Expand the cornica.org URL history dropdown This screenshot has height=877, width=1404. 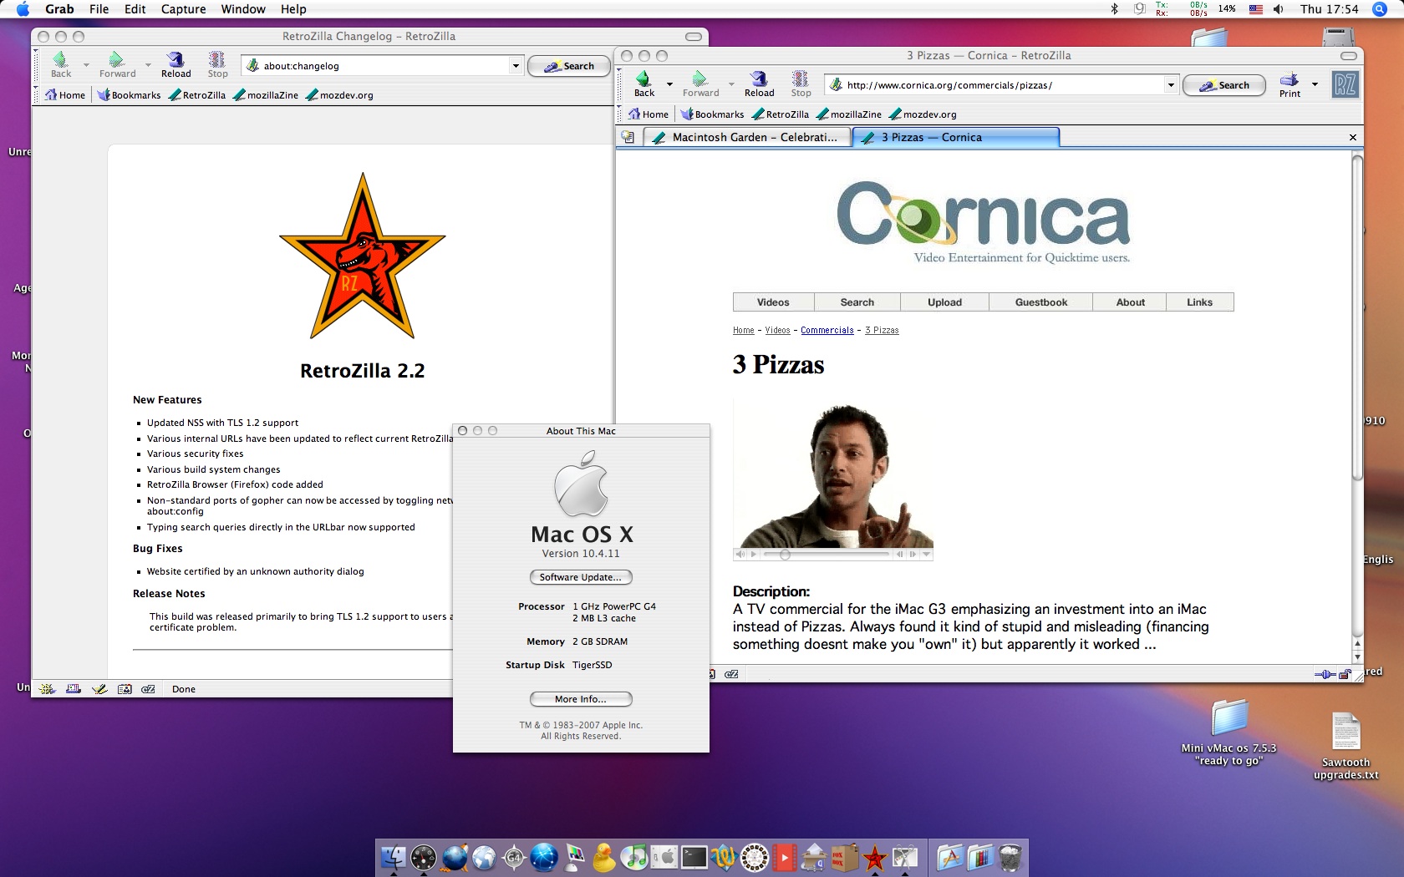(x=1171, y=84)
